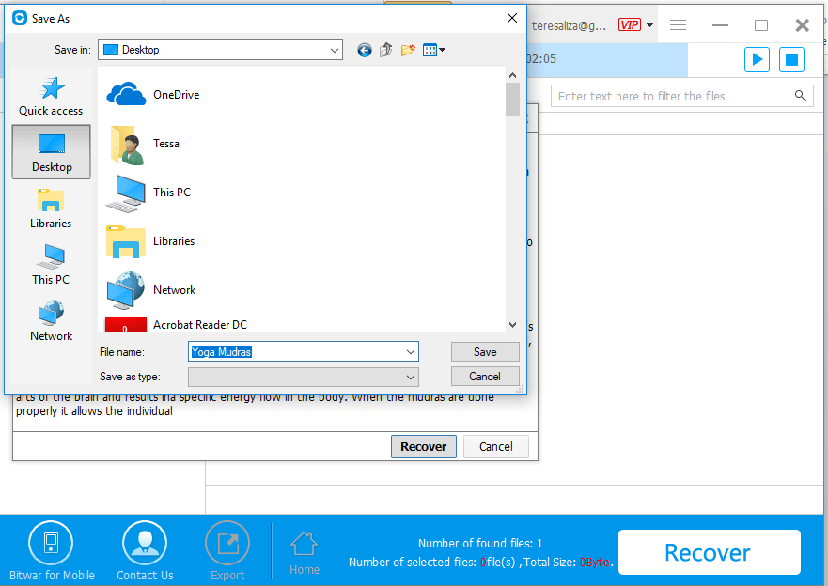This screenshot has width=828, height=586.
Task: Select Quick access in the places sidebar
Action: (x=51, y=97)
